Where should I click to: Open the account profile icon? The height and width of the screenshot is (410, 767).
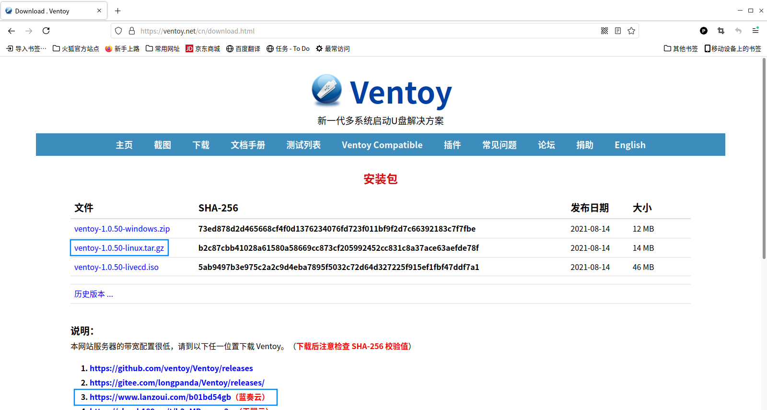(704, 31)
